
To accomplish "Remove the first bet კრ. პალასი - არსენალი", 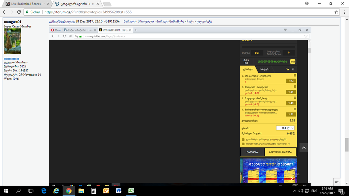I will pyautogui.click(x=295, y=75).
